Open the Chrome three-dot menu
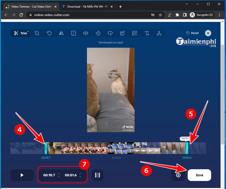The width and height of the screenshot is (226, 189). pyautogui.click(x=219, y=15)
